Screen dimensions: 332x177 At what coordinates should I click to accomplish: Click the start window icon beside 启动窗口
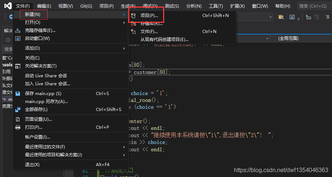(17, 38)
